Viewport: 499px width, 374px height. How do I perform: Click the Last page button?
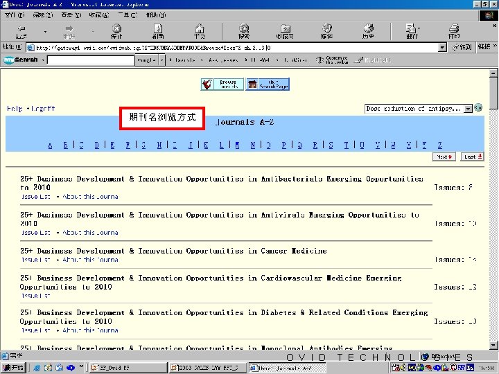(x=473, y=157)
